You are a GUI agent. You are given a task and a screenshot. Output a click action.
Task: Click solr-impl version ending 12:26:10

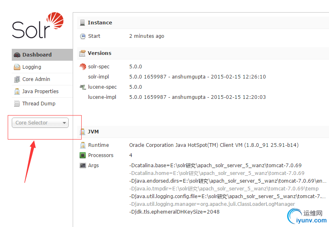tap(197, 77)
